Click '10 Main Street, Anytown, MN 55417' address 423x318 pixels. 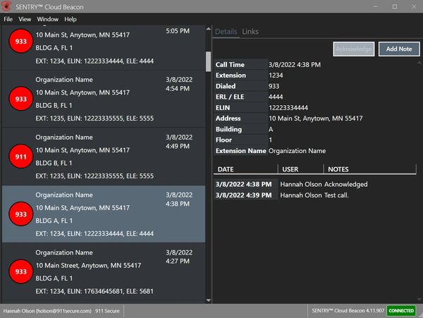pyautogui.click(x=88, y=265)
